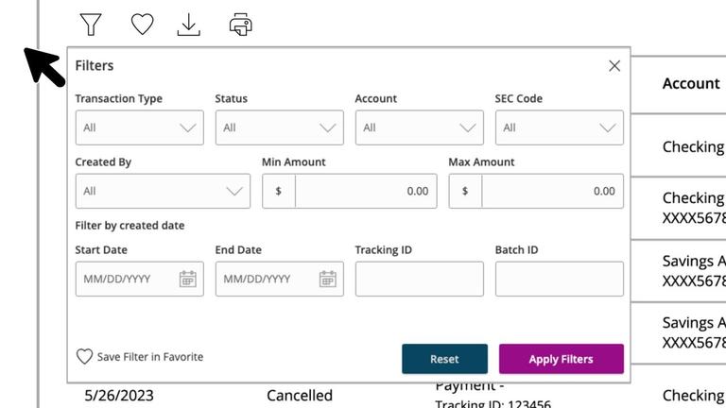The image size is (726, 408).
Task: Click heart icon beside Save Filter in Favorite
Action: point(84,357)
